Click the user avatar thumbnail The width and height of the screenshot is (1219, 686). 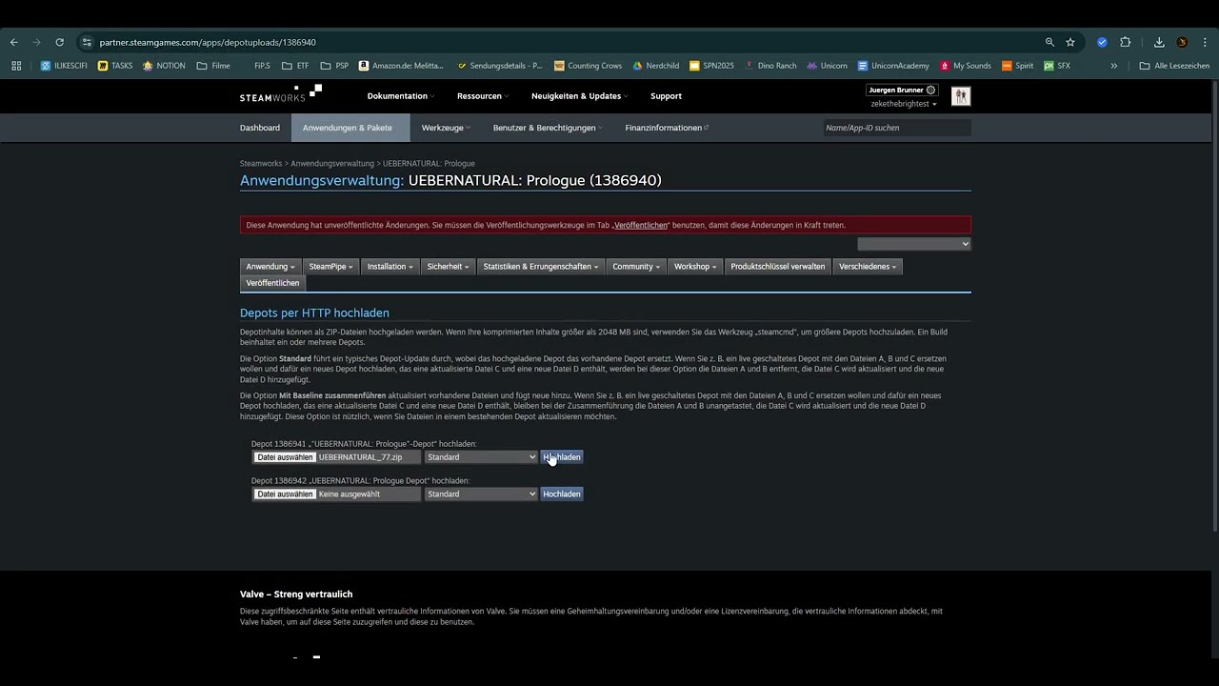(961, 96)
